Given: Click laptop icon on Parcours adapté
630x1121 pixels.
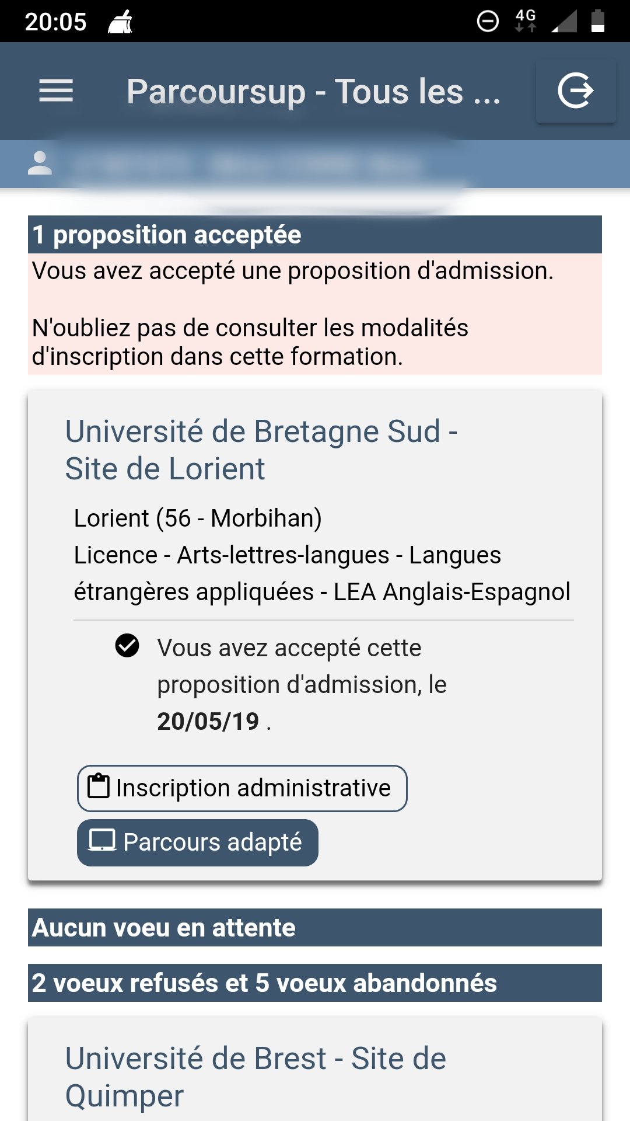Looking at the screenshot, I should [x=102, y=841].
